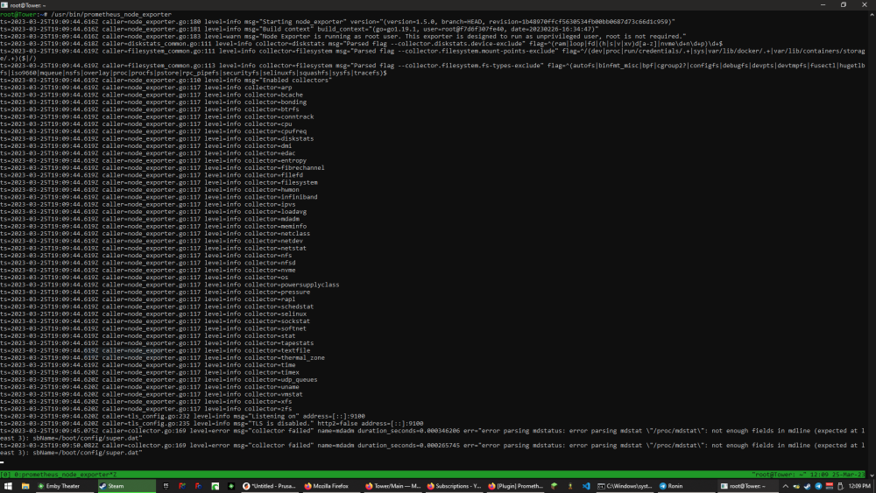876x493 pixels.
Task: Click the first "collector failed" error line at ts=19:09:45.075Z
Action: click(433, 434)
